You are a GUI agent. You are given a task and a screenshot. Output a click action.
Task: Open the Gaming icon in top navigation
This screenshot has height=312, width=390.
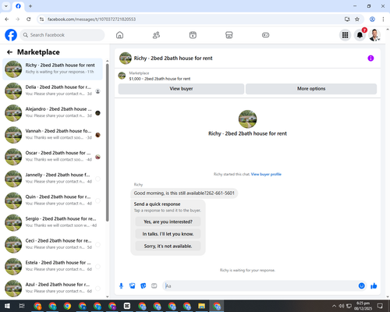coord(265,35)
